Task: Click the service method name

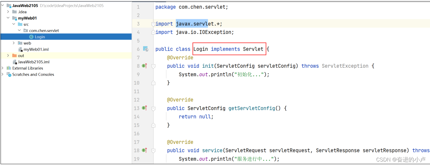Action: pyautogui.click(x=212, y=150)
